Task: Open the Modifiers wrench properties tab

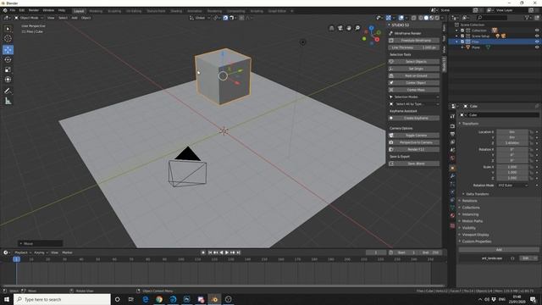Action: coord(452,176)
